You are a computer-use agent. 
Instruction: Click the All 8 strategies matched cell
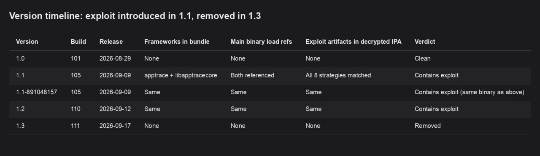pos(338,75)
